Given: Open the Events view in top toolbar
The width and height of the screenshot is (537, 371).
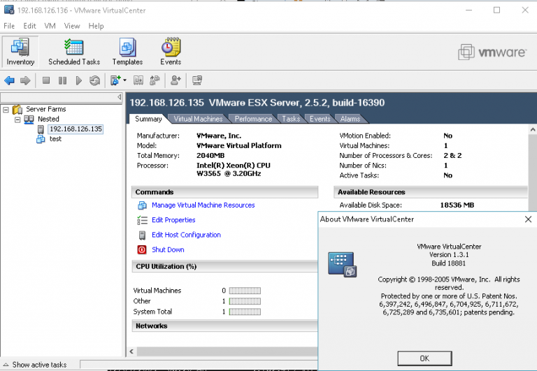Looking at the screenshot, I should [x=171, y=52].
